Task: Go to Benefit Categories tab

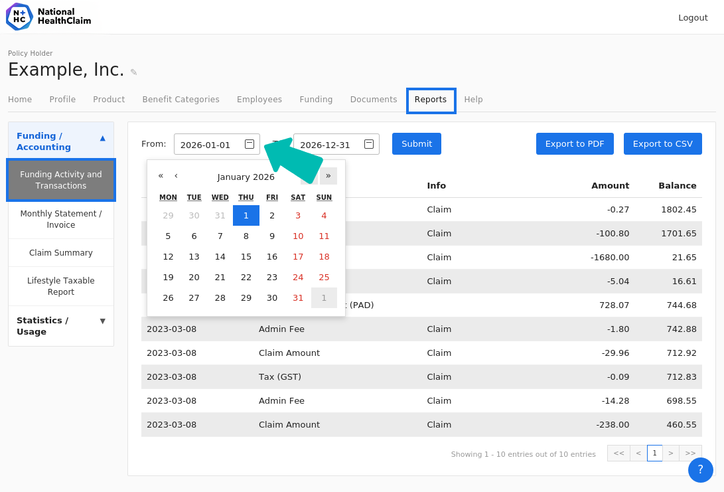Action: 181,100
